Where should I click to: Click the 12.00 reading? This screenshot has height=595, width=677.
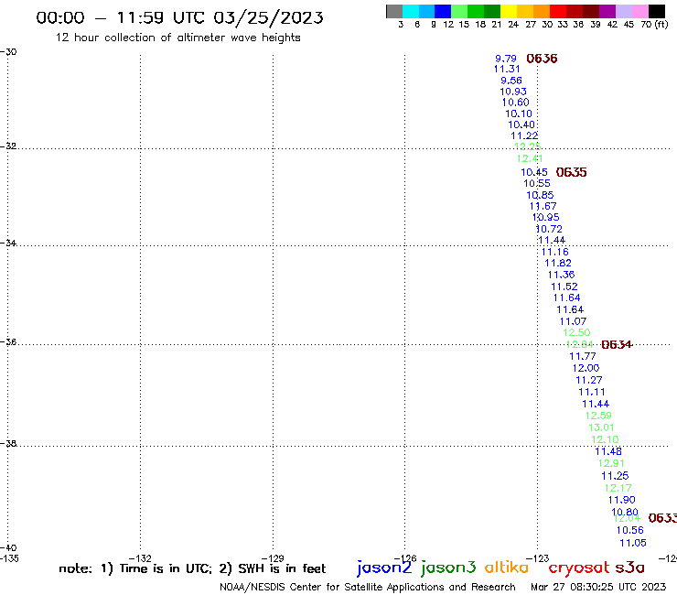tap(586, 368)
